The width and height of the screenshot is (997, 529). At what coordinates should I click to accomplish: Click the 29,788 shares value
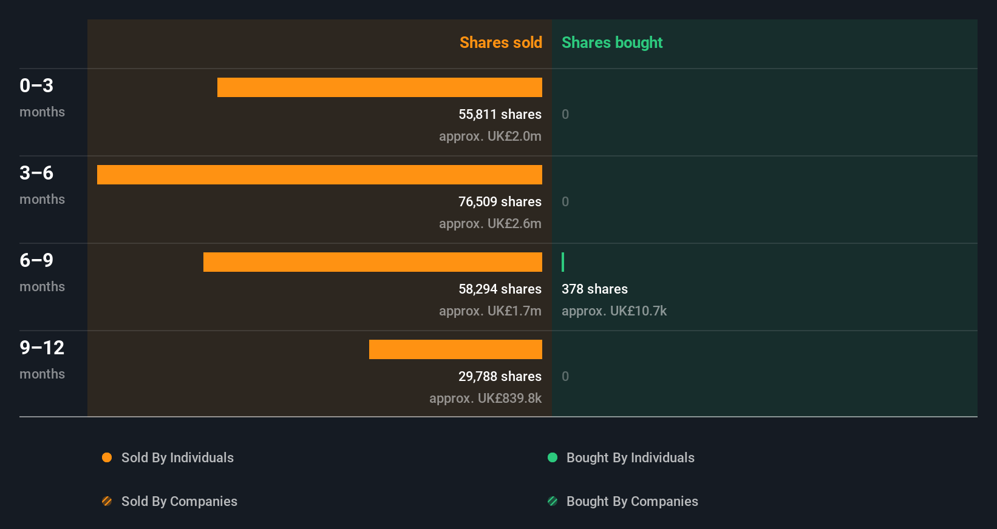[500, 376]
